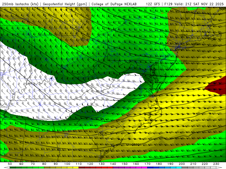Viewport: 226px width, 169px height.
Task: Click the '250mb Isotachs (kts)' title text
Action: [x=20, y=4]
